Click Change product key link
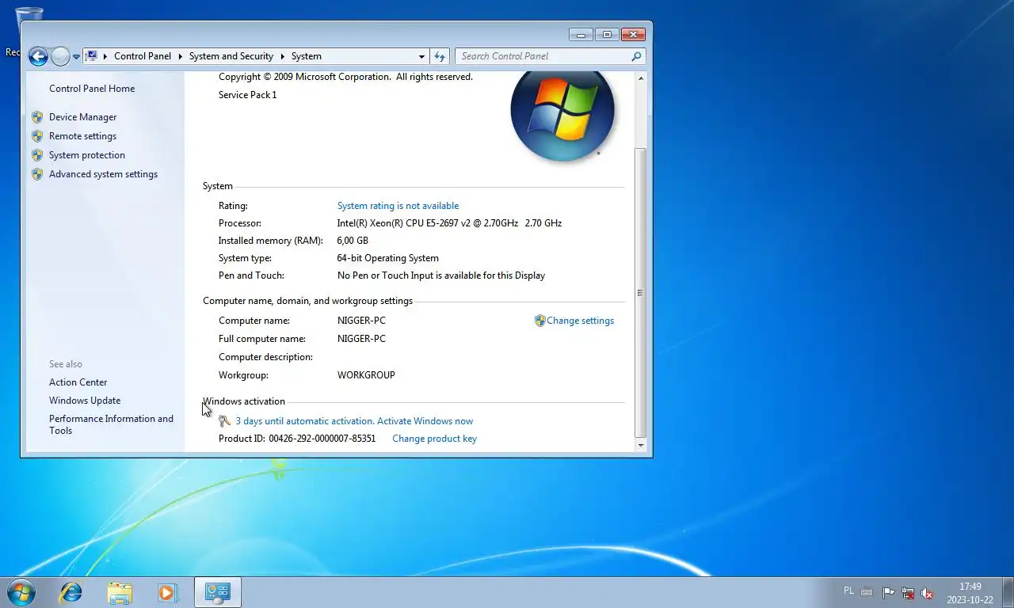Screen dimensions: 1014x608 (434, 439)
